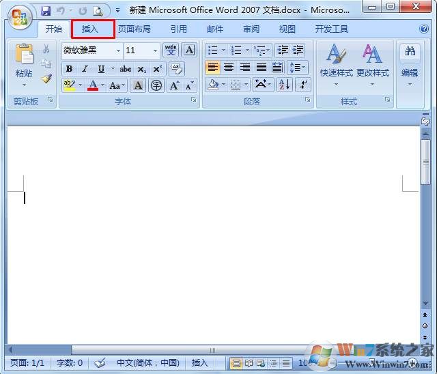The height and width of the screenshot is (374, 439).
Task: Align text right
Action: click(245, 68)
